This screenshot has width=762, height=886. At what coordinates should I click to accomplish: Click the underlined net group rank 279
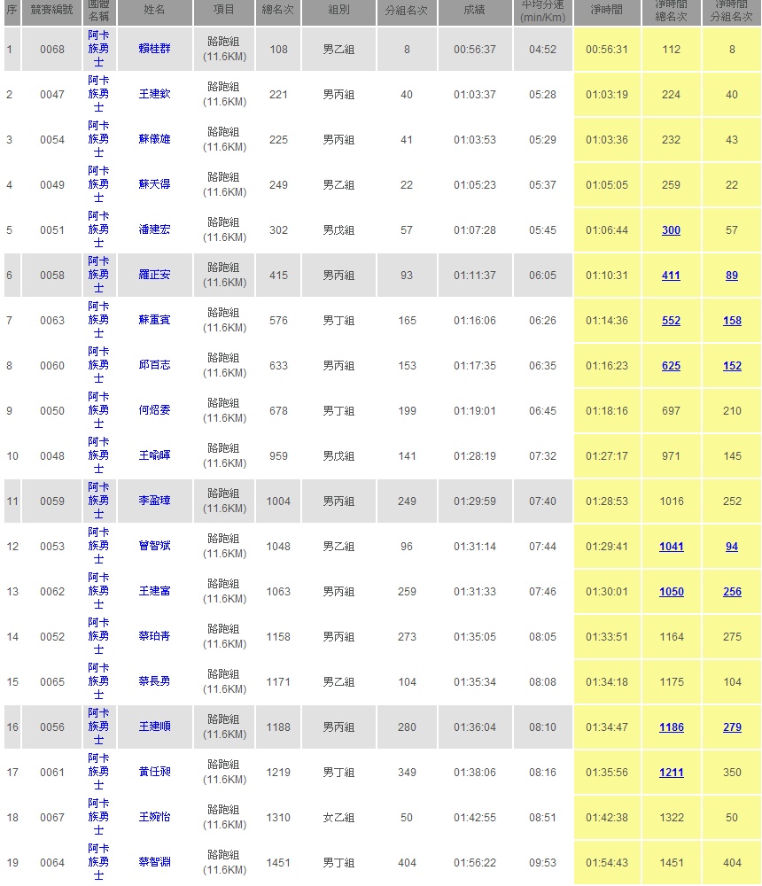(x=732, y=727)
